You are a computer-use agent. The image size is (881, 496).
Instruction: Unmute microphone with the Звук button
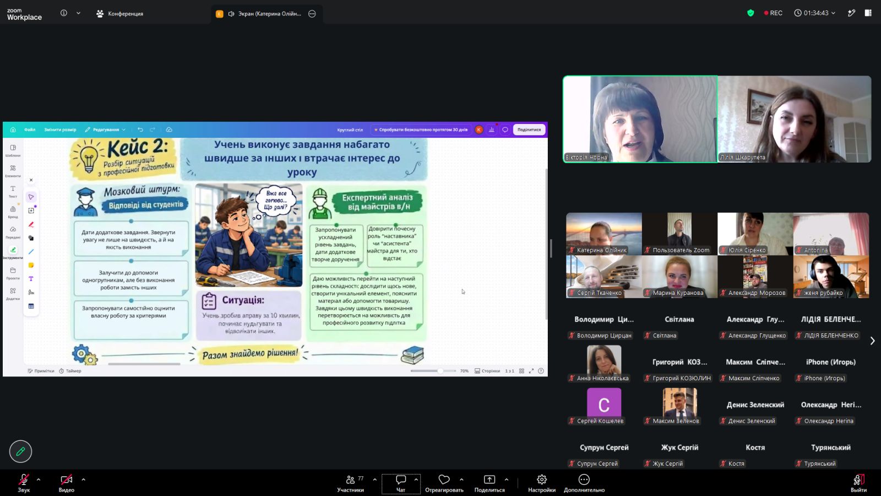(24, 483)
